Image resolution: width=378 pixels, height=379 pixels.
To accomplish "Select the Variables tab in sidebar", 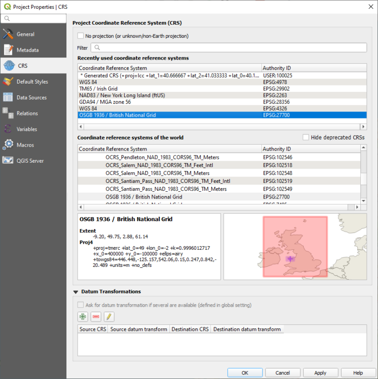I will coord(28,129).
